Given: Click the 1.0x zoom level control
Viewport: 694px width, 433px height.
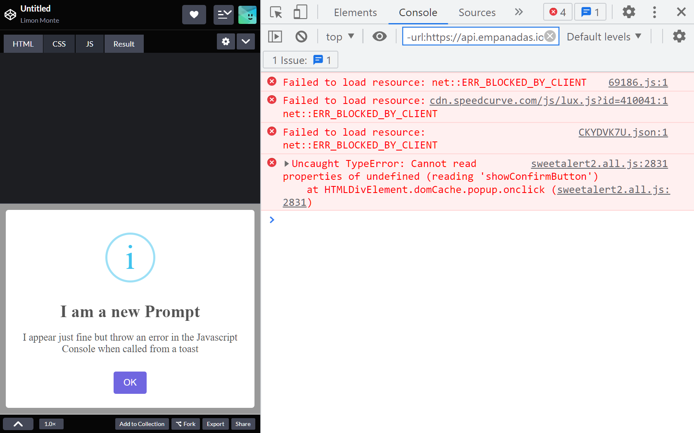Looking at the screenshot, I should [51, 424].
